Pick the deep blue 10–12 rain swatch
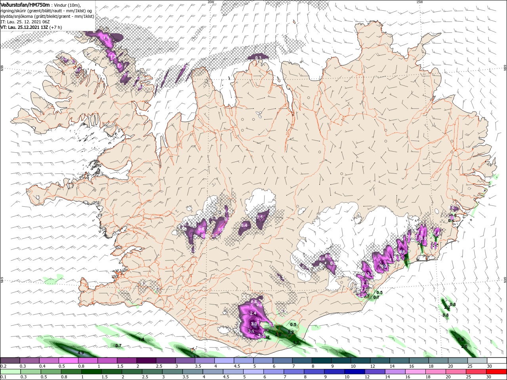 click(355, 372)
